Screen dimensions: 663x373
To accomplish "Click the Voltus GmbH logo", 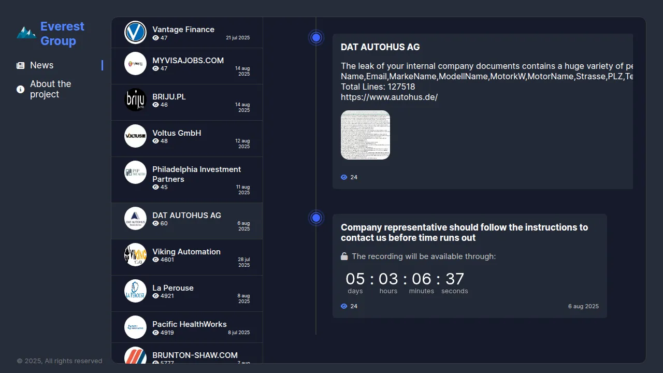I will pos(135,136).
